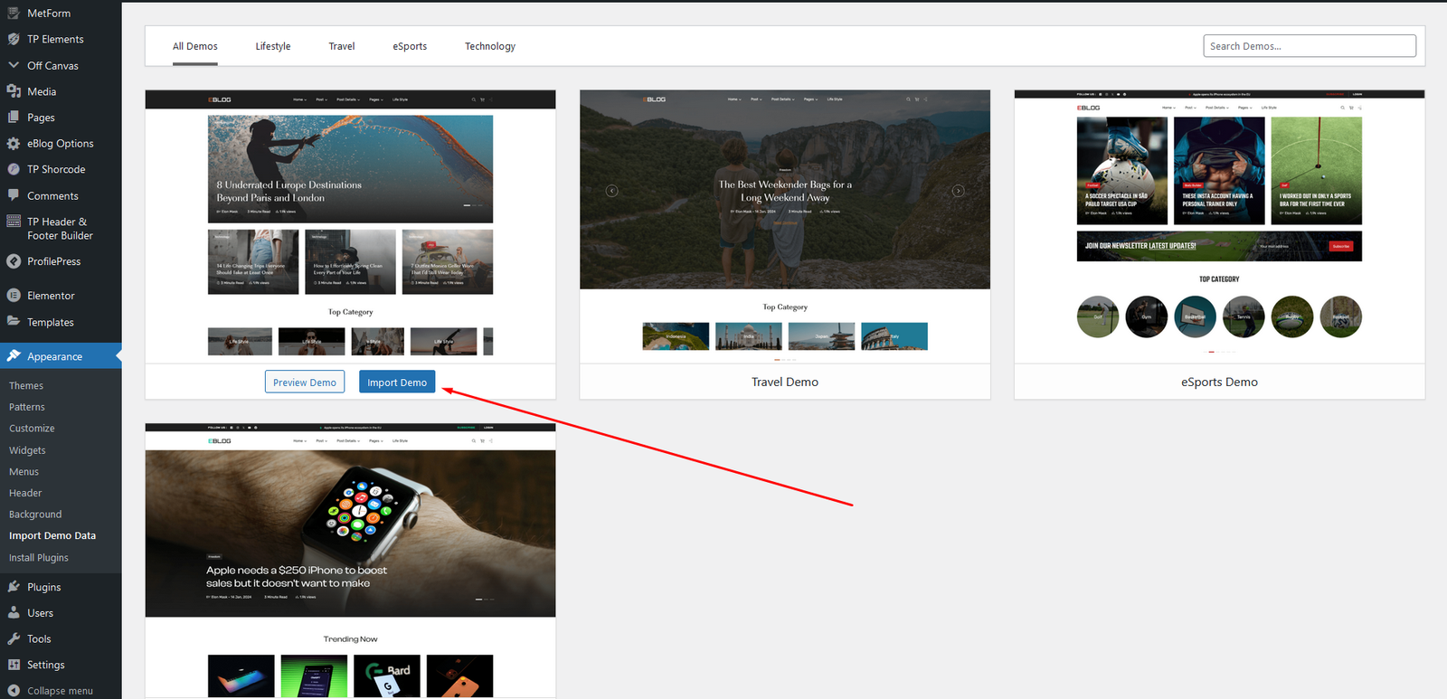Screen dimensions: 1447x699
Task: Open the Install Plugins submenu link
Action: tap(39, 558)
